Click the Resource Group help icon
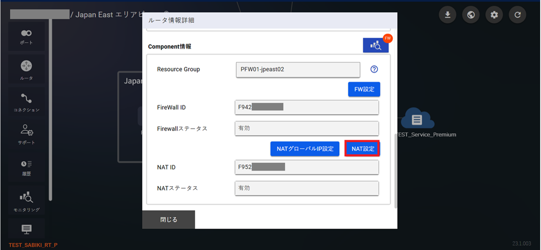Viewport: 541px width, 250px height. [374, 69]
